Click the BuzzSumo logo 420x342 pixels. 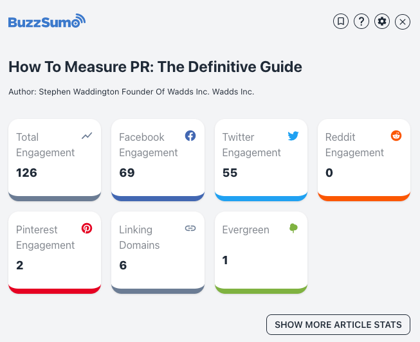point(46,21)
